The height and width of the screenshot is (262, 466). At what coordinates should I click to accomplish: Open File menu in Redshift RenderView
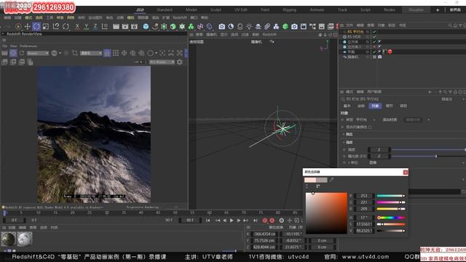5,47
